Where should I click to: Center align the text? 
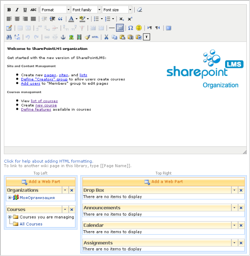click(x=17, y=19)
